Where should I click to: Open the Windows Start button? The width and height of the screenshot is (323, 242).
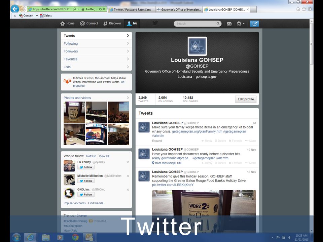coord(16,237)
